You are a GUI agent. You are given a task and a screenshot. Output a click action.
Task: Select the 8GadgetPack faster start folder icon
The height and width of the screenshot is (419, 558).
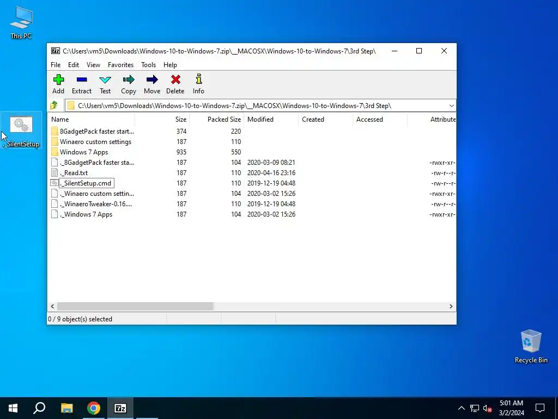[x=54, y=131]
